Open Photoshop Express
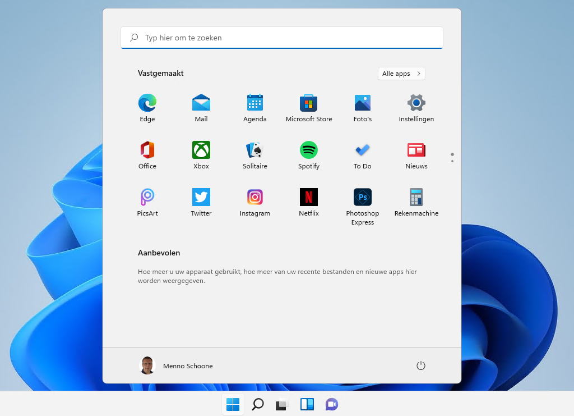574x416 pixels. 363,207
